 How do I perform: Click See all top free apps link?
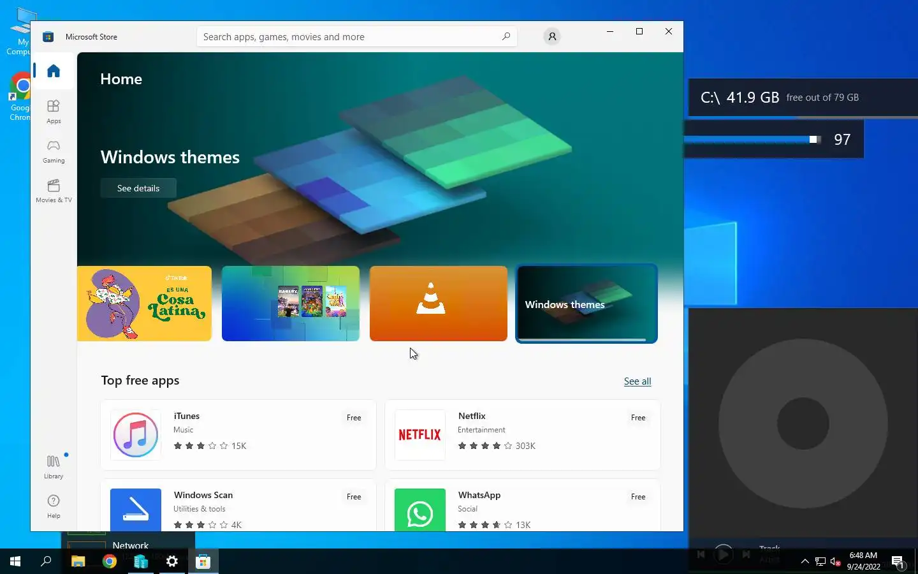[x=637, y=381]
